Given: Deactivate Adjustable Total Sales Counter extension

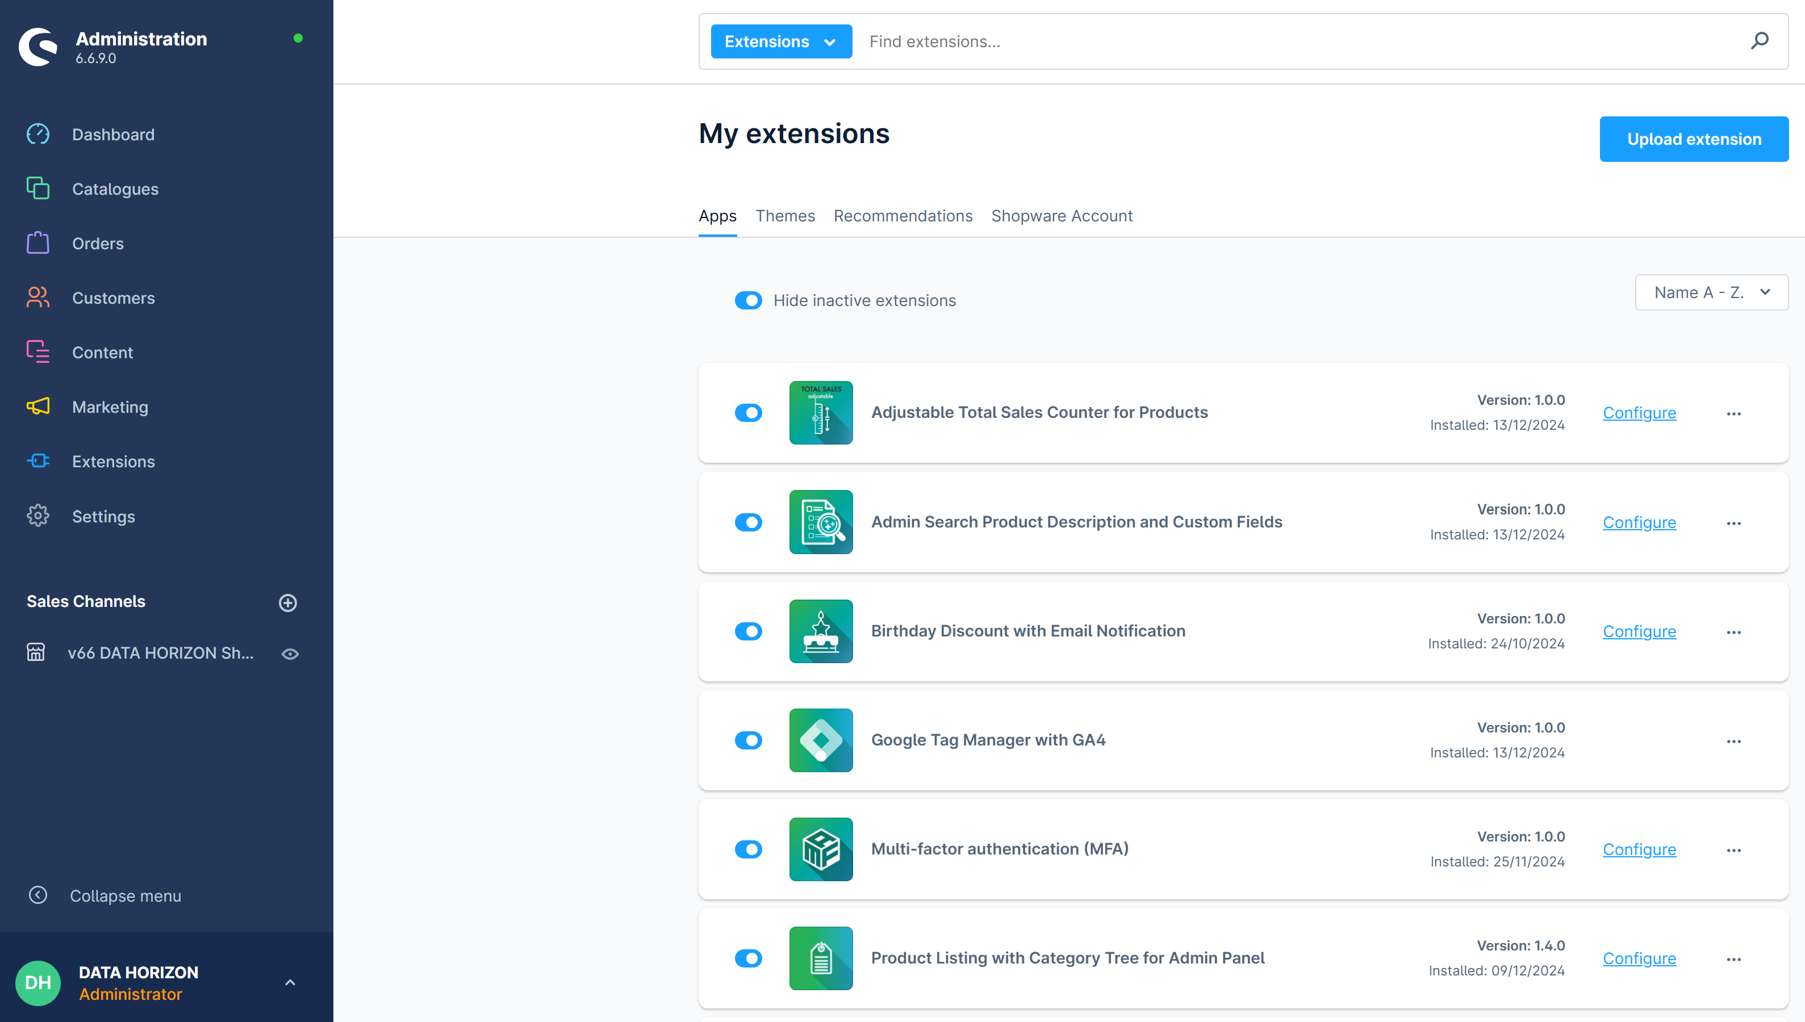Looking at the screenshot, I should pos(749,413).
